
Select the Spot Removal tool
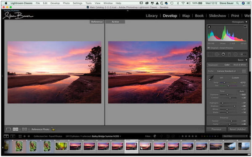(217, 54)
